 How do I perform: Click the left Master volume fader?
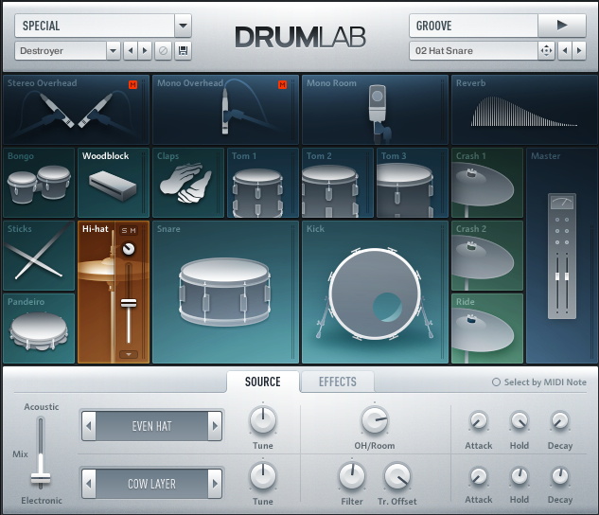[557, 275]
